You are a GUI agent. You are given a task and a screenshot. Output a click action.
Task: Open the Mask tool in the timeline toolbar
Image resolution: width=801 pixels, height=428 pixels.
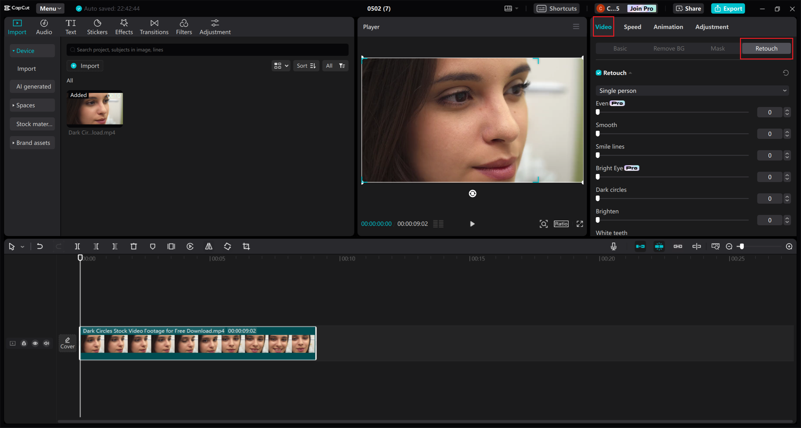[152, 246]
